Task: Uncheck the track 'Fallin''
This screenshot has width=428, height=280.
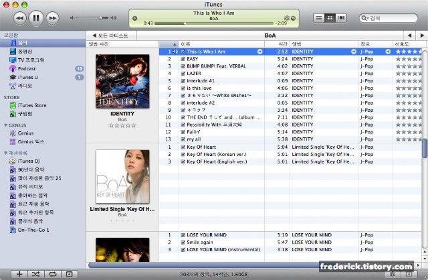Action: (x=183, y=132)
